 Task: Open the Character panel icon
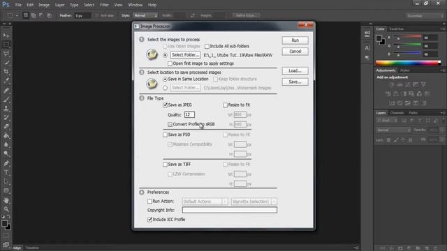coord(367,48)
